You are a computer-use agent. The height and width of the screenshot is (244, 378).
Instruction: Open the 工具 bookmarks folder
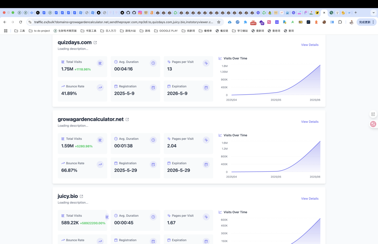click(20, 31)
